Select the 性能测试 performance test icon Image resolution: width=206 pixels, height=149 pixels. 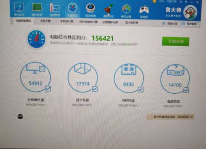click(73, 8)
